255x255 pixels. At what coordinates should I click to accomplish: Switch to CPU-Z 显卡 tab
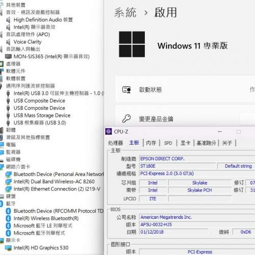[x=185, y=143]
